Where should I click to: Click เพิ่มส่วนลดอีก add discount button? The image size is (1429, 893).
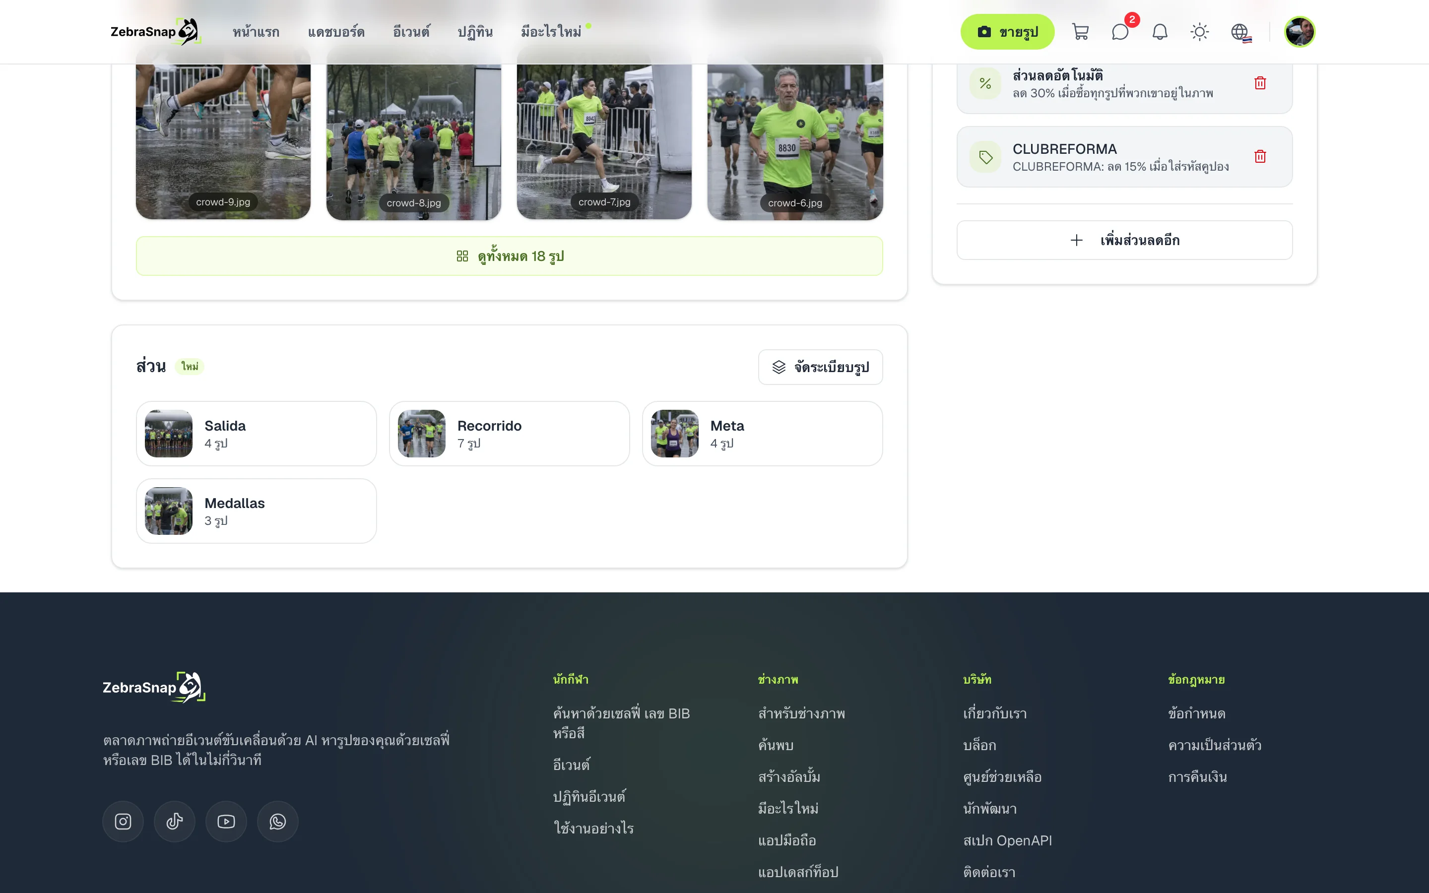(1124, 241)
